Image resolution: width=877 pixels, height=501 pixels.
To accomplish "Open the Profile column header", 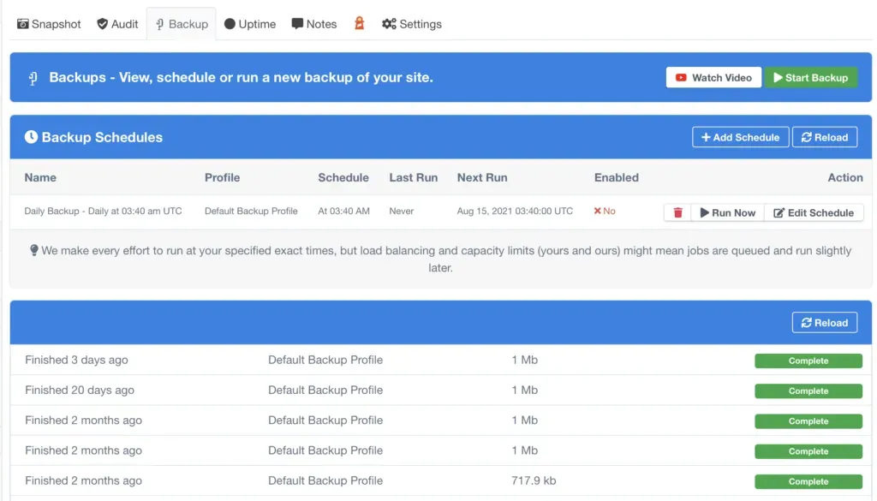I will click(x=222, y=177).
